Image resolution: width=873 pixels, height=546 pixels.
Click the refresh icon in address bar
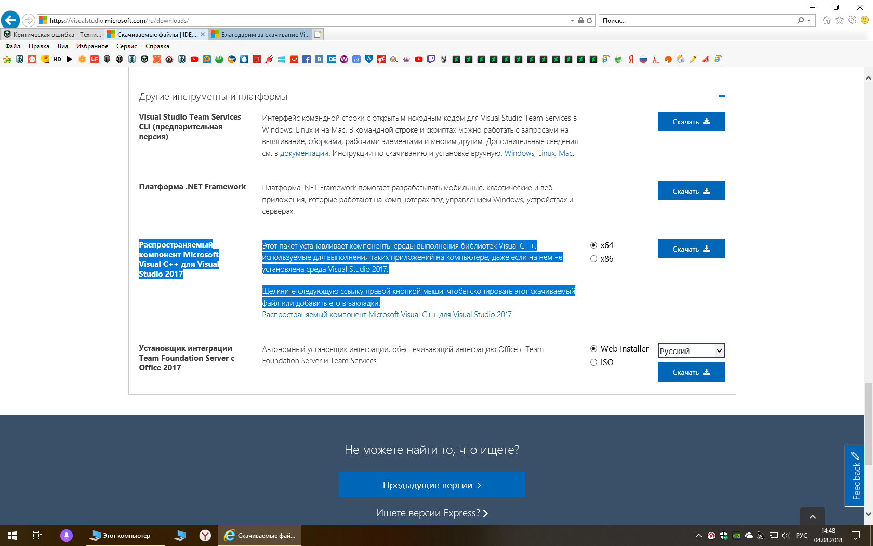(589, 21)
